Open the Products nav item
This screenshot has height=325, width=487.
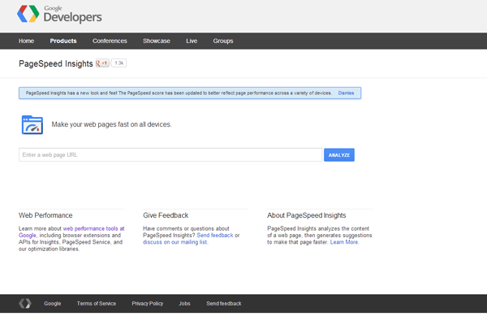click(63, 41)
